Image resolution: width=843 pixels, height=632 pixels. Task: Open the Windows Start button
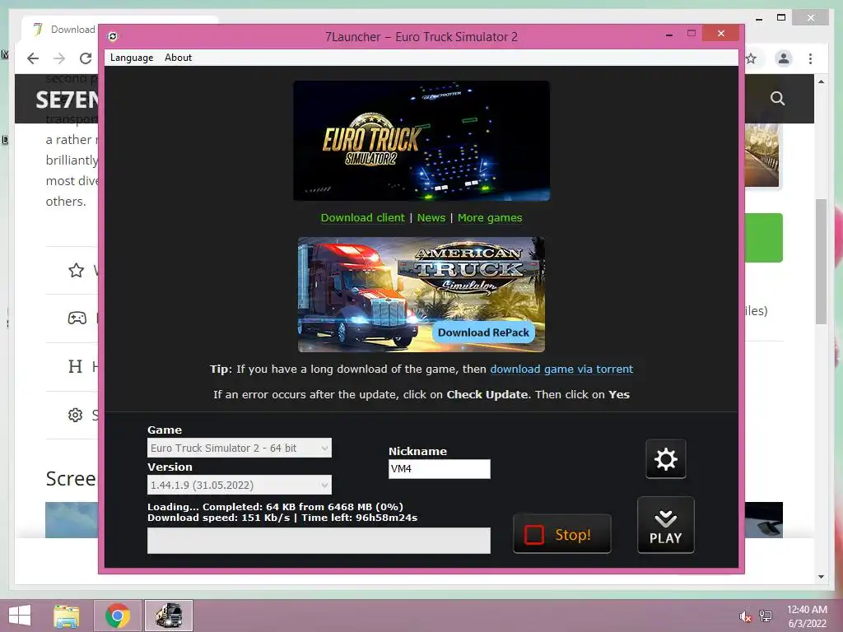point(20,616)
